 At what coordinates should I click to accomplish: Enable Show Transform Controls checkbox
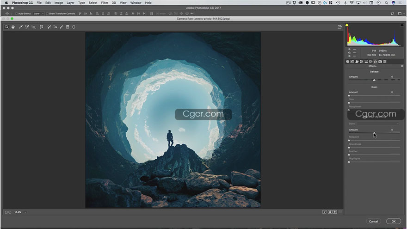click(47, 13)
